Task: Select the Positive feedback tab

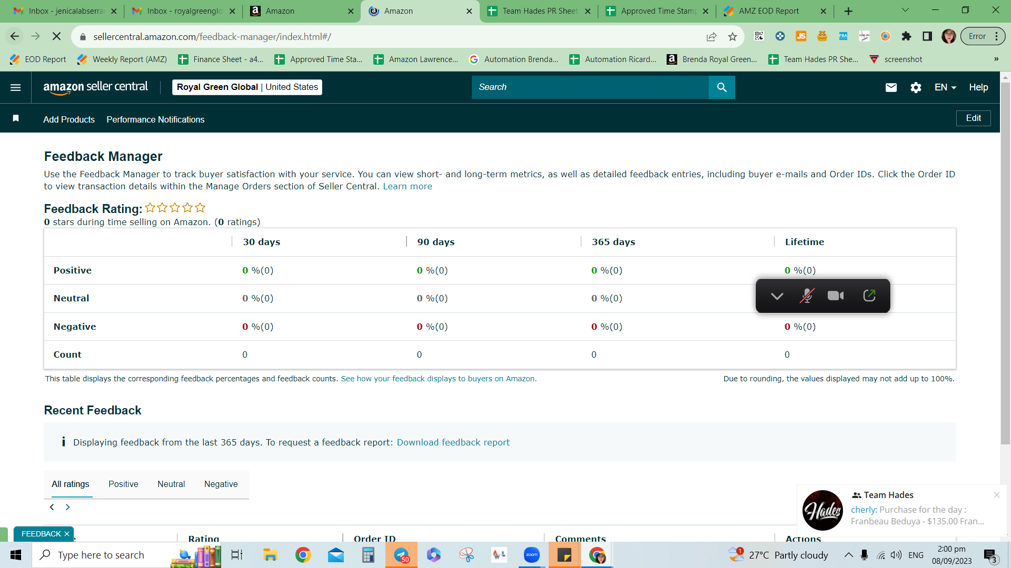Action: 123,484
